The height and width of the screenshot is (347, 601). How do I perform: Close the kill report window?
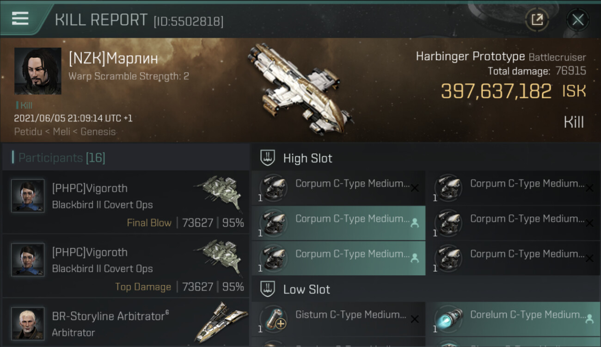point(577,19)
